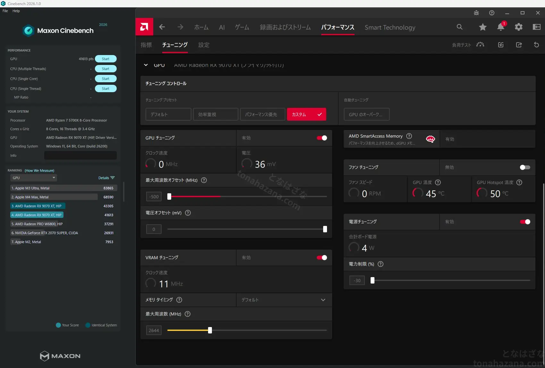
Task: Run the 負荷テスト stress test icon
Action: coord(480,45)
